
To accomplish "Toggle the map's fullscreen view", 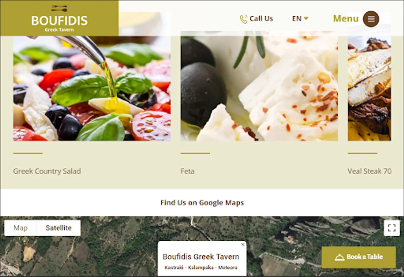I will [392, 228].
